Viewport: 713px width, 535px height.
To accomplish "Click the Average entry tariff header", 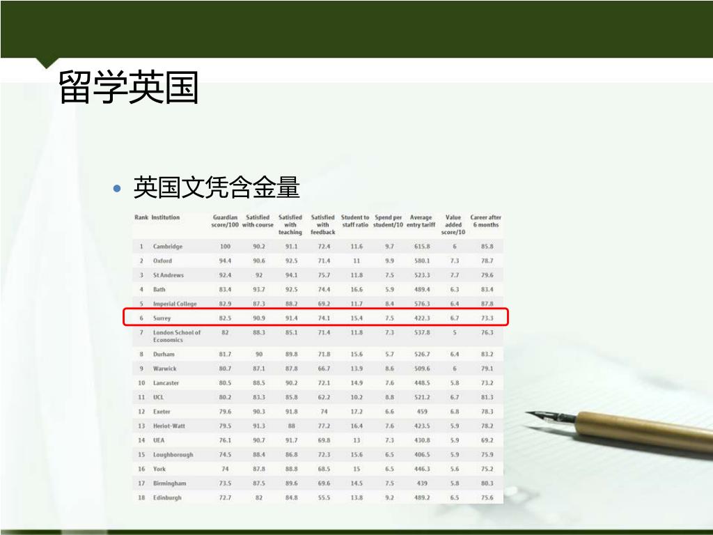I will [421, 221].
